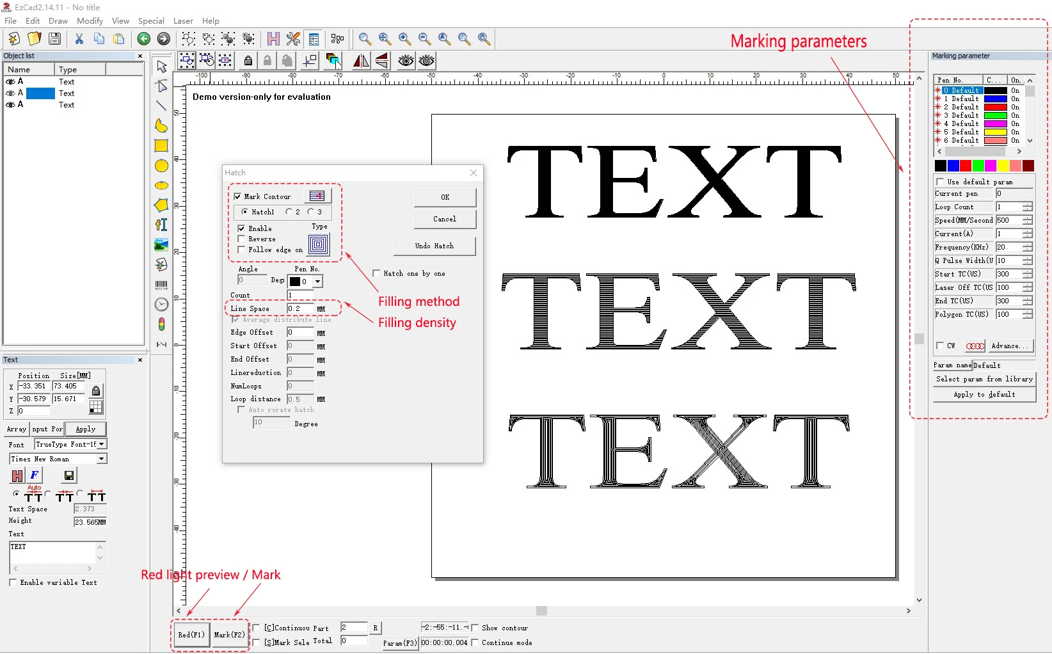Expand the Times New Roman font dropdown
This screenshot has height=654, width=1052.
pyautogui.click(x=102, y=459)
